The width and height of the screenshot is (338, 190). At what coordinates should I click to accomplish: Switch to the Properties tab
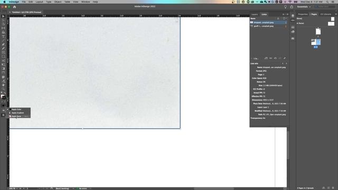(303, 14)
